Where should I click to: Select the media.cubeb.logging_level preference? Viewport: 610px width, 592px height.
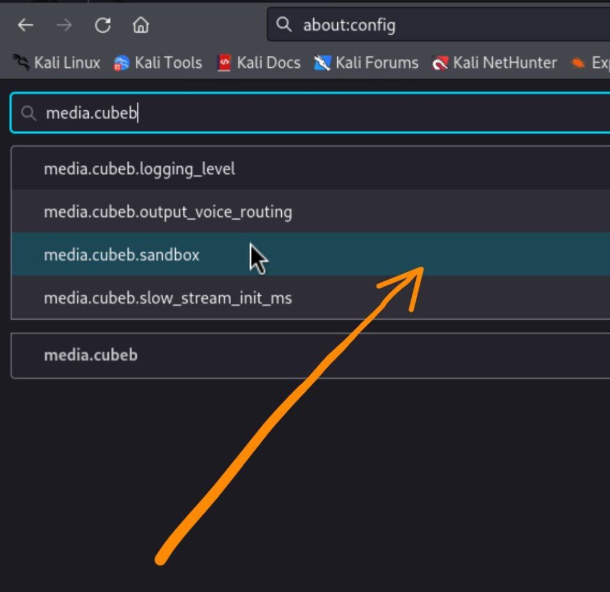coord(139,169)
